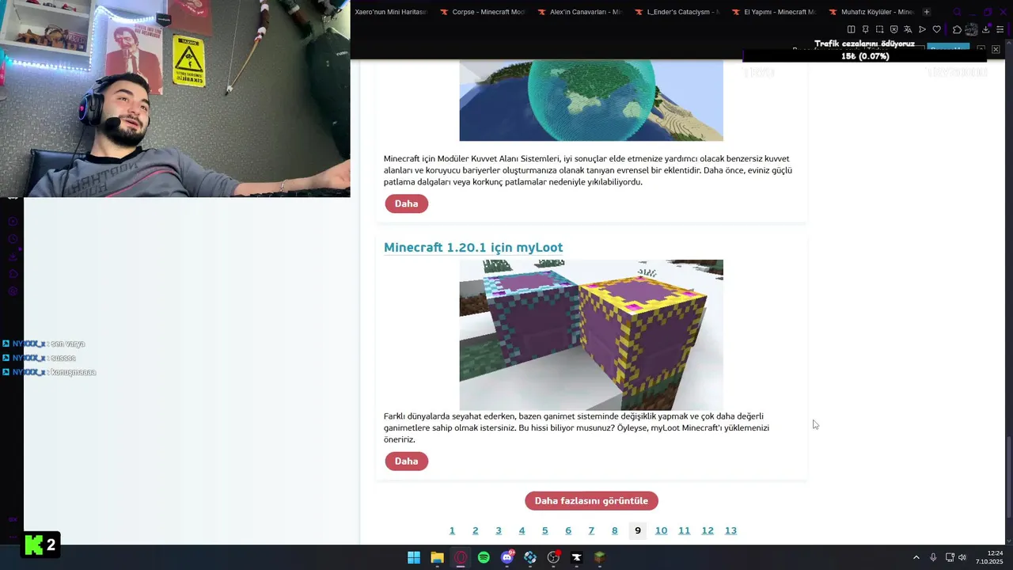Click microphone icon in system tray

pos(933,557)
